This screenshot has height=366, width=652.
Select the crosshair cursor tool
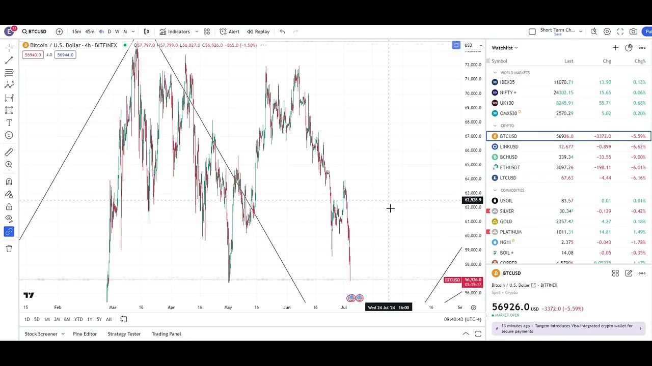9,47
